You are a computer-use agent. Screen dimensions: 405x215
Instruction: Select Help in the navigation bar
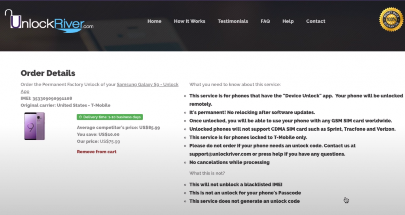[x=288, y=21]
